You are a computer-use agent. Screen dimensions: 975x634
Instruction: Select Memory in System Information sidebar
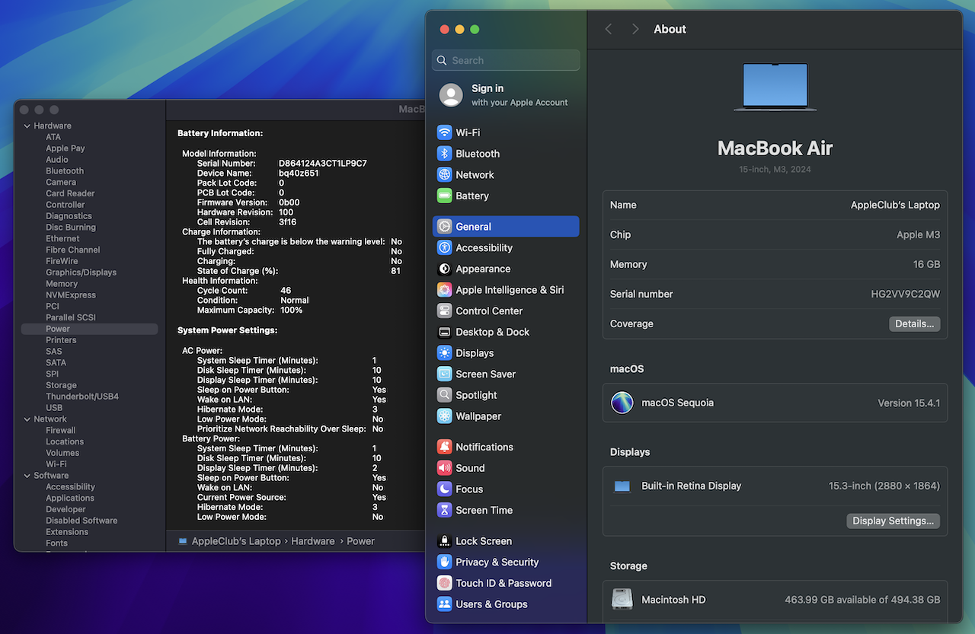pos(62,284)
